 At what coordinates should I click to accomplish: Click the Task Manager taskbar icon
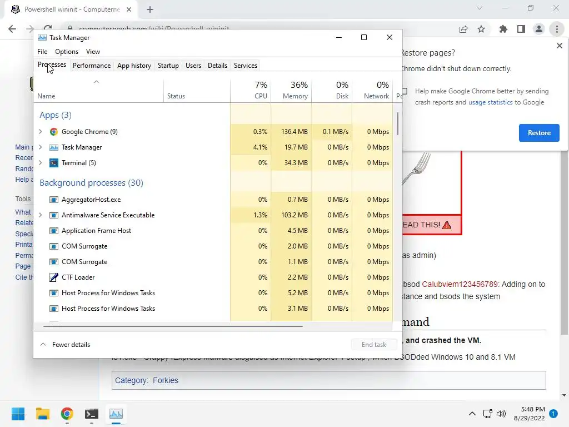click(x=116, y=414)
